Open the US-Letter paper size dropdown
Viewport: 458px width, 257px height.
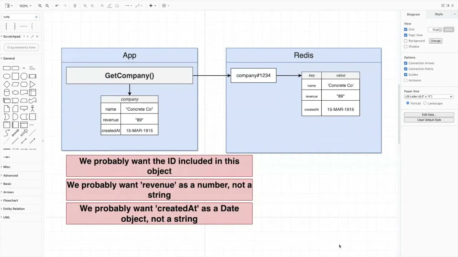tap(429, 97)
